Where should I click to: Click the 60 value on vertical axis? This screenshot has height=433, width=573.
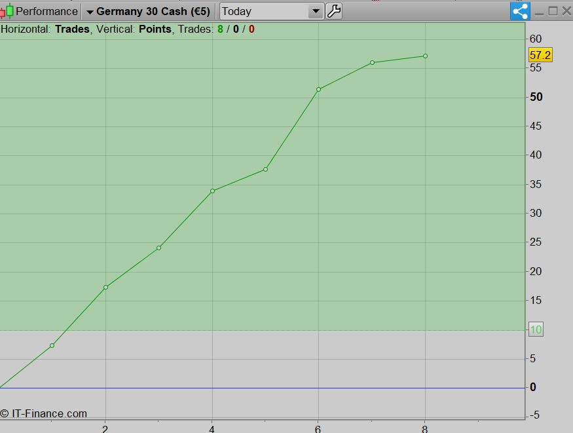point(536,39)
